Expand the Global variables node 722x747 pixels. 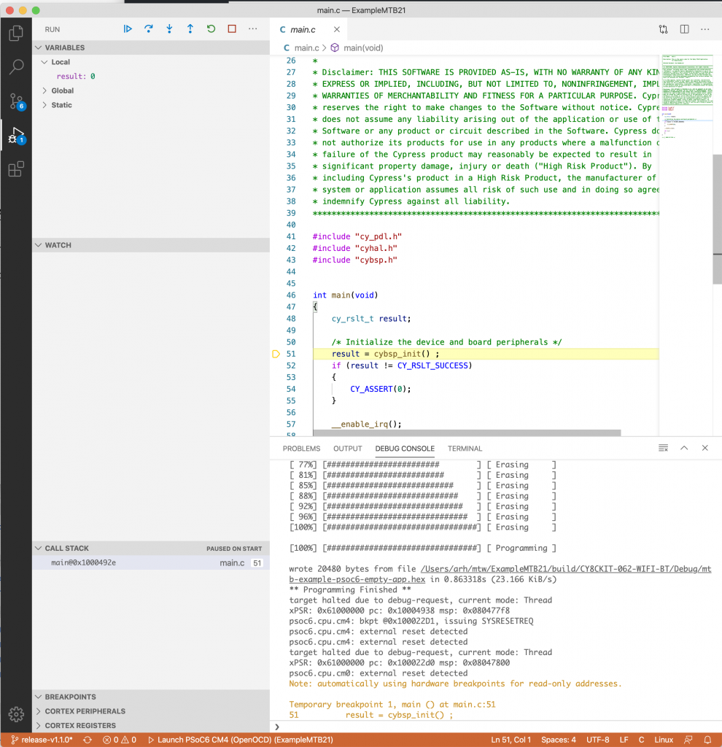[x=44, y=90]
